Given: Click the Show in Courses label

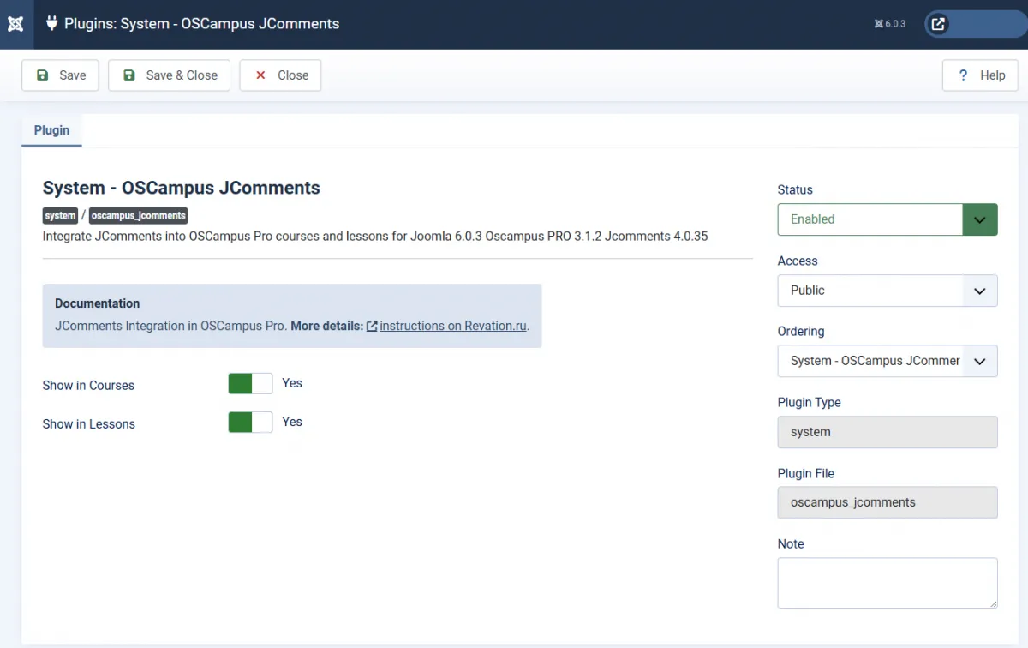Looking at the screenshot, I should (88, 386).
